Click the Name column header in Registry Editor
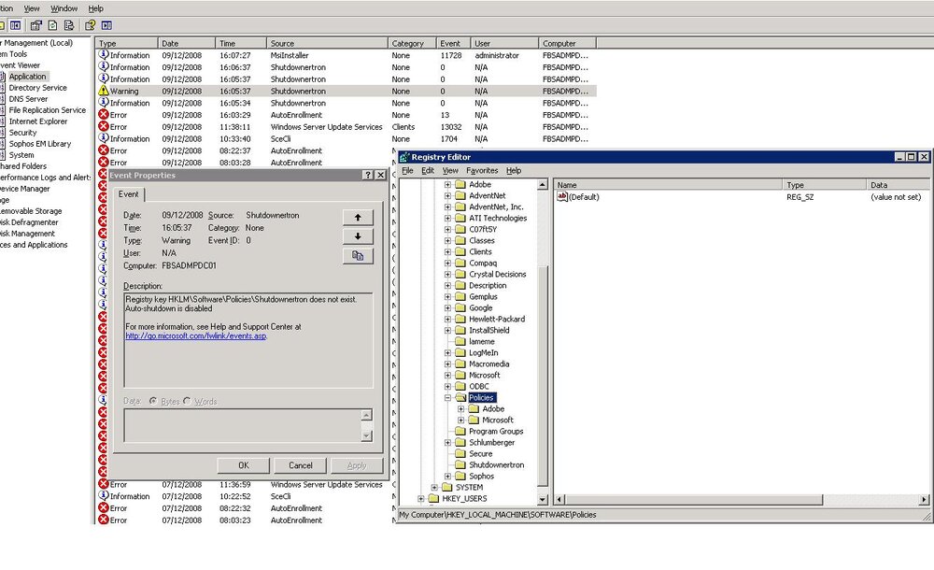Image resolution: width=934 pixels, height=570 pixels. (668, 185)
